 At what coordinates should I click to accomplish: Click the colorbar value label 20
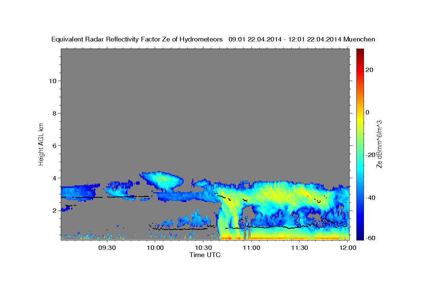370,70
